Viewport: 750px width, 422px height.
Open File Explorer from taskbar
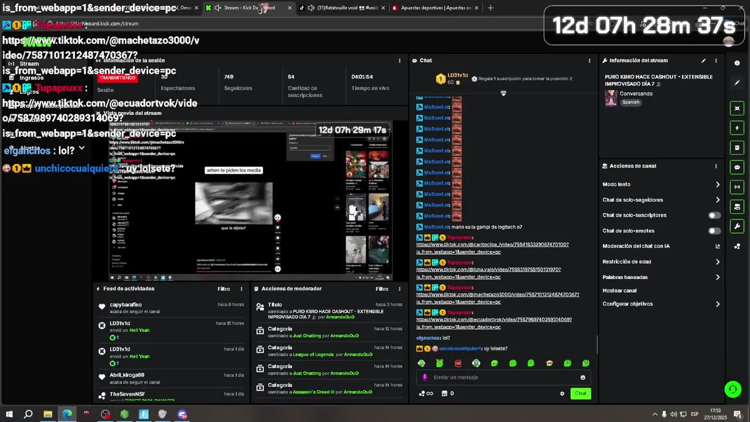click(47, 414)
